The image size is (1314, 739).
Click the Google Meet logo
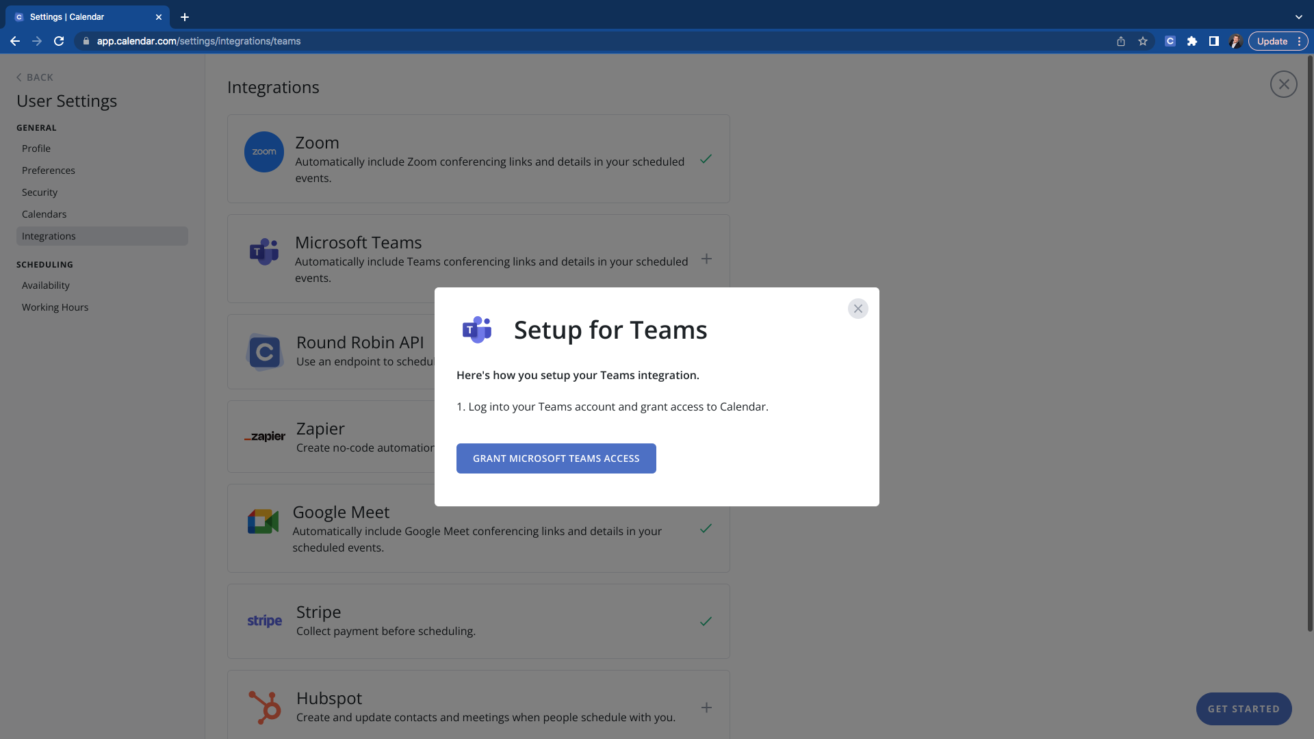tap(263, 521)
